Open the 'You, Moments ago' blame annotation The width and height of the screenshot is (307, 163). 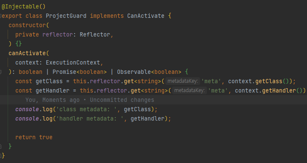coord(89,100)
